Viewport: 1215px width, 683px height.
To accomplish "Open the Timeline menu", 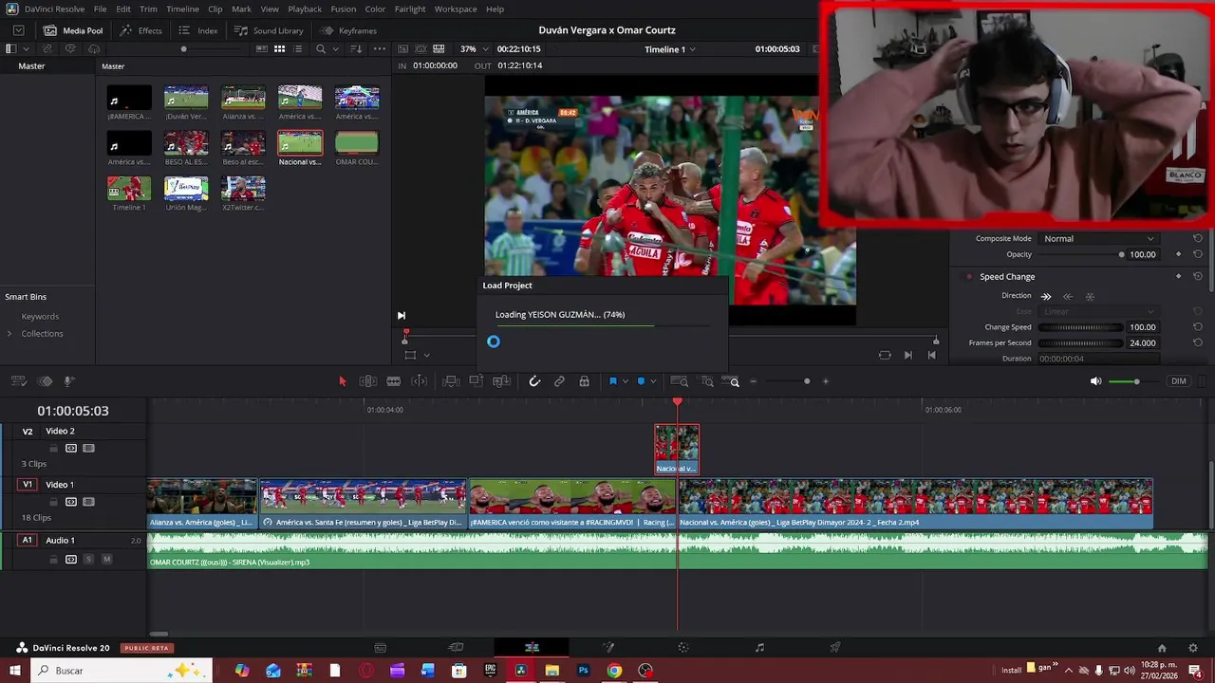I will (x=182, y=9).
